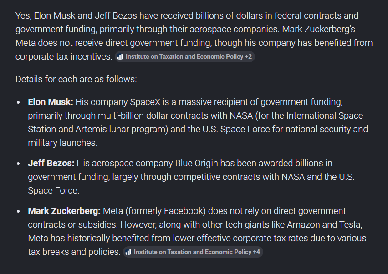Click the bold 'Elon Musk:' heading
388x274 pixels.
[51, 102]
